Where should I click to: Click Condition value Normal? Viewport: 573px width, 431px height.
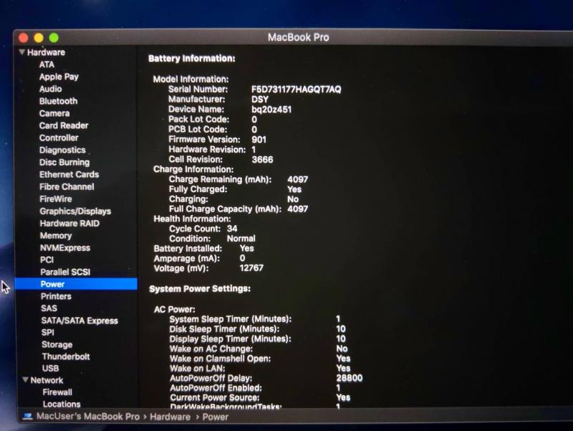tap(241, 239)
